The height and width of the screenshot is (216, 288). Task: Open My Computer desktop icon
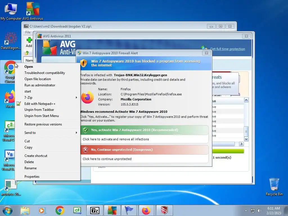pyautogui.click(x=11, y=11)
